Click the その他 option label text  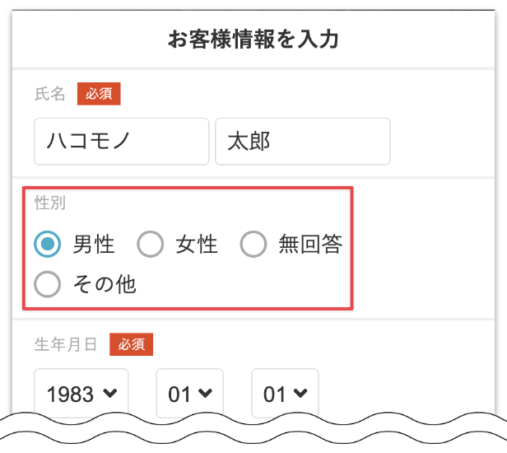[105, 285]
